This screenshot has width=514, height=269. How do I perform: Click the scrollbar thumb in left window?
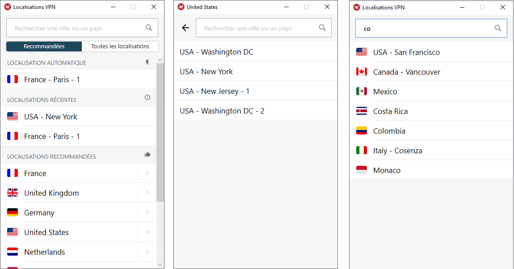coord(160,133)
